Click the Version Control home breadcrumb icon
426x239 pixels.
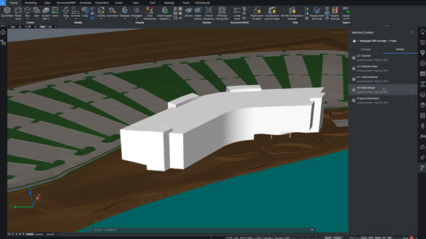354,41
